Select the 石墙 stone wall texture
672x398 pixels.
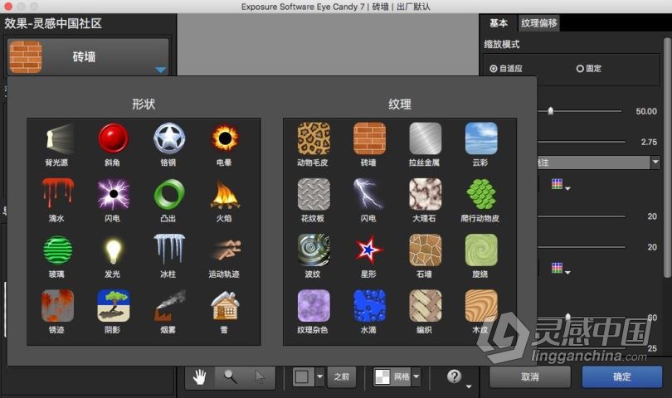(x=425, y=250)
